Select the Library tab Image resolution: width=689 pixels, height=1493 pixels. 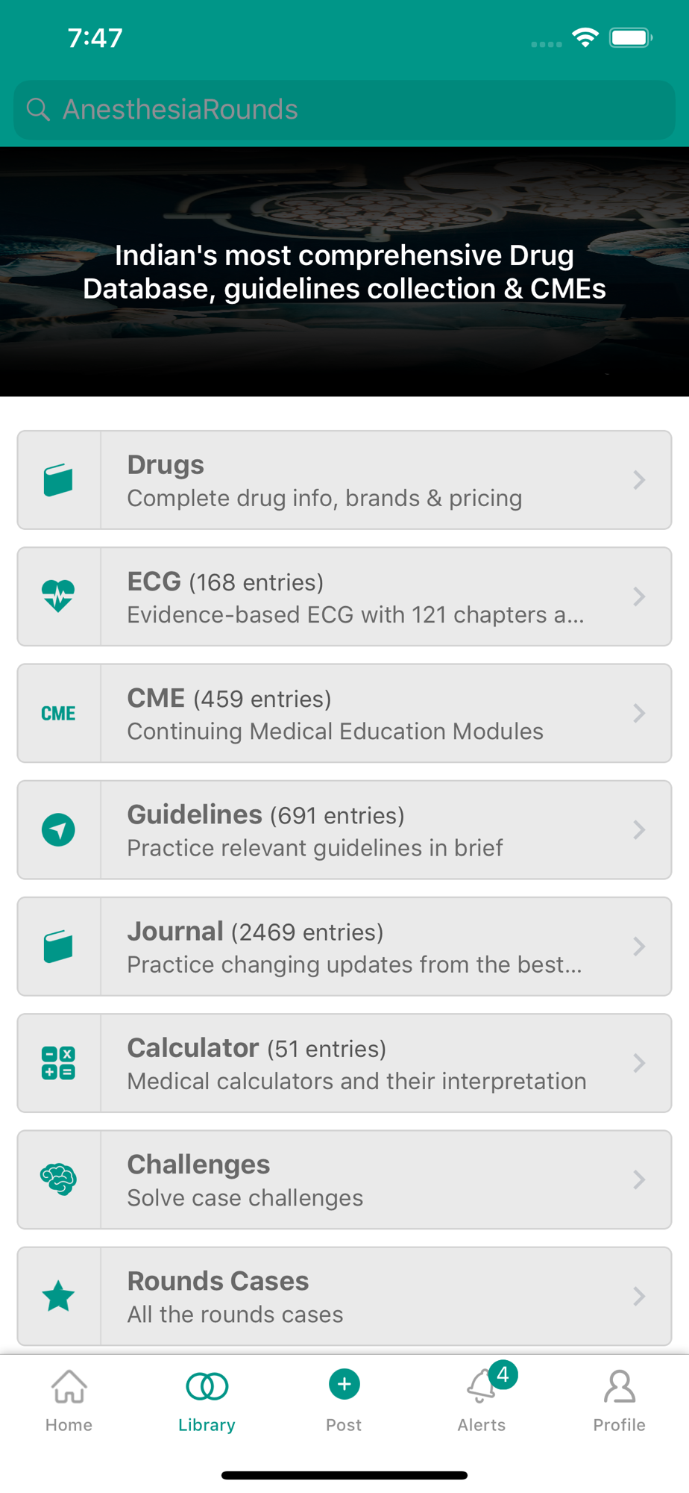click(x=207, y=1400)
